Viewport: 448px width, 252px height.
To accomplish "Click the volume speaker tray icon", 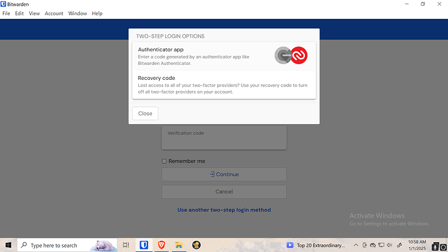I will (390, 245).
